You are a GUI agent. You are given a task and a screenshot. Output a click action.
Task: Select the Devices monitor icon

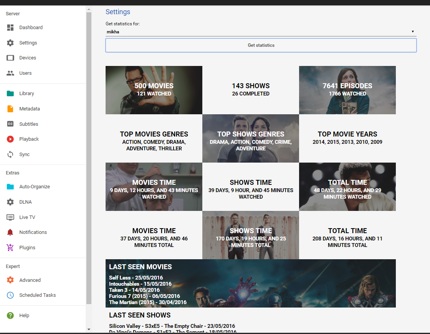click(x=10, y=58)
